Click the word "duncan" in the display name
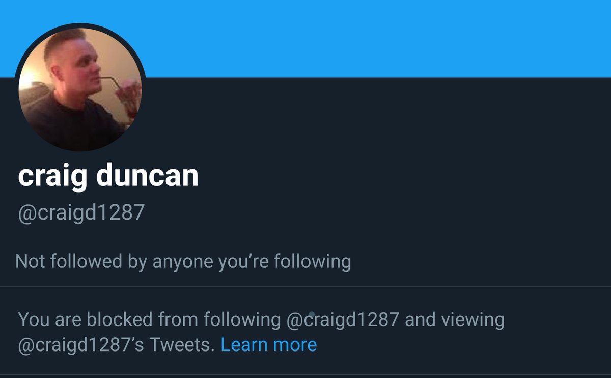 click(x=147, y=176)
